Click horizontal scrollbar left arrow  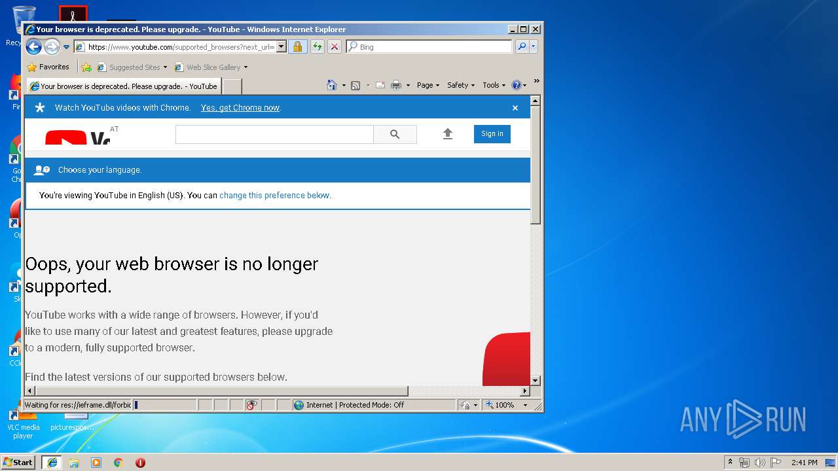pyautogui.click(x=30, y=391)
